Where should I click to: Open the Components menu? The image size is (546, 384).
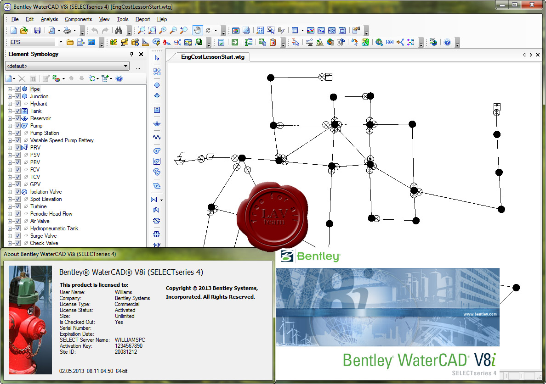[78, 19]
